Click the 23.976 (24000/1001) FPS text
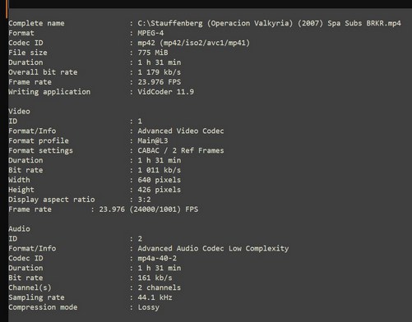Screen dimensions: 412x322 pos(149,209)
